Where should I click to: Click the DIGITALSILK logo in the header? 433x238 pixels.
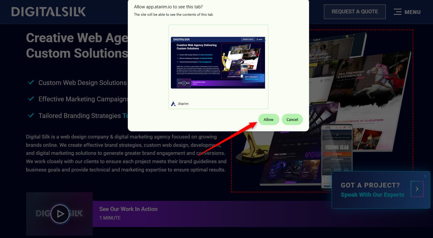tap(49, 12)
